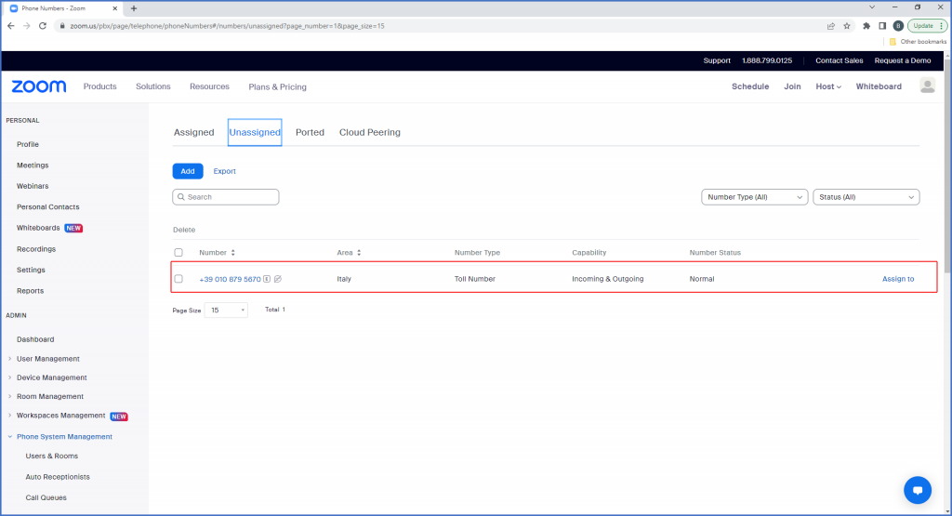Select all numbers with the header checkbox
This screenshot has height=516, width=952.
178,253
